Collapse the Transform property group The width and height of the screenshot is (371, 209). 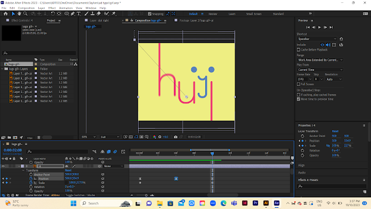click(x=23, y=170)
